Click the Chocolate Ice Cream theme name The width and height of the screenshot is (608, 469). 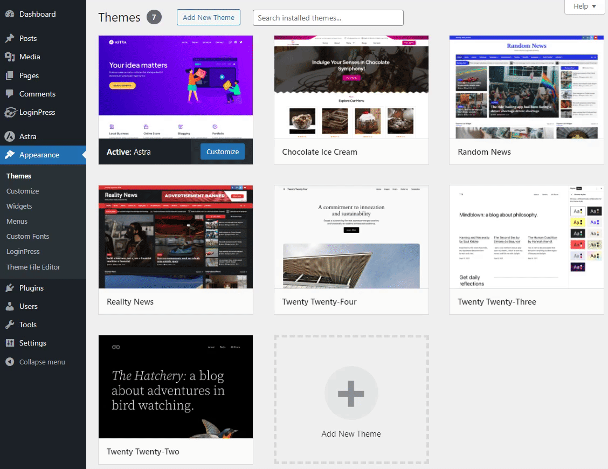point(320,152)
